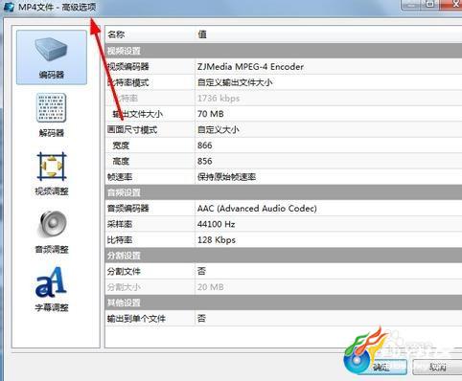Open the 视频编码器 ZJMedia MPEG-4 Encoder value
This screenshot has width=462, height=381.
click(x=329, y=67)
